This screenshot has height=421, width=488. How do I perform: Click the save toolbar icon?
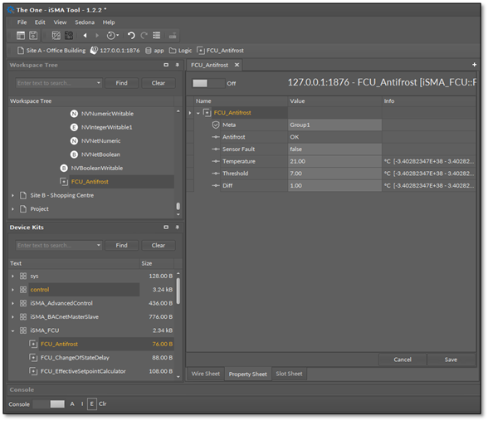(x=33, y=36)
